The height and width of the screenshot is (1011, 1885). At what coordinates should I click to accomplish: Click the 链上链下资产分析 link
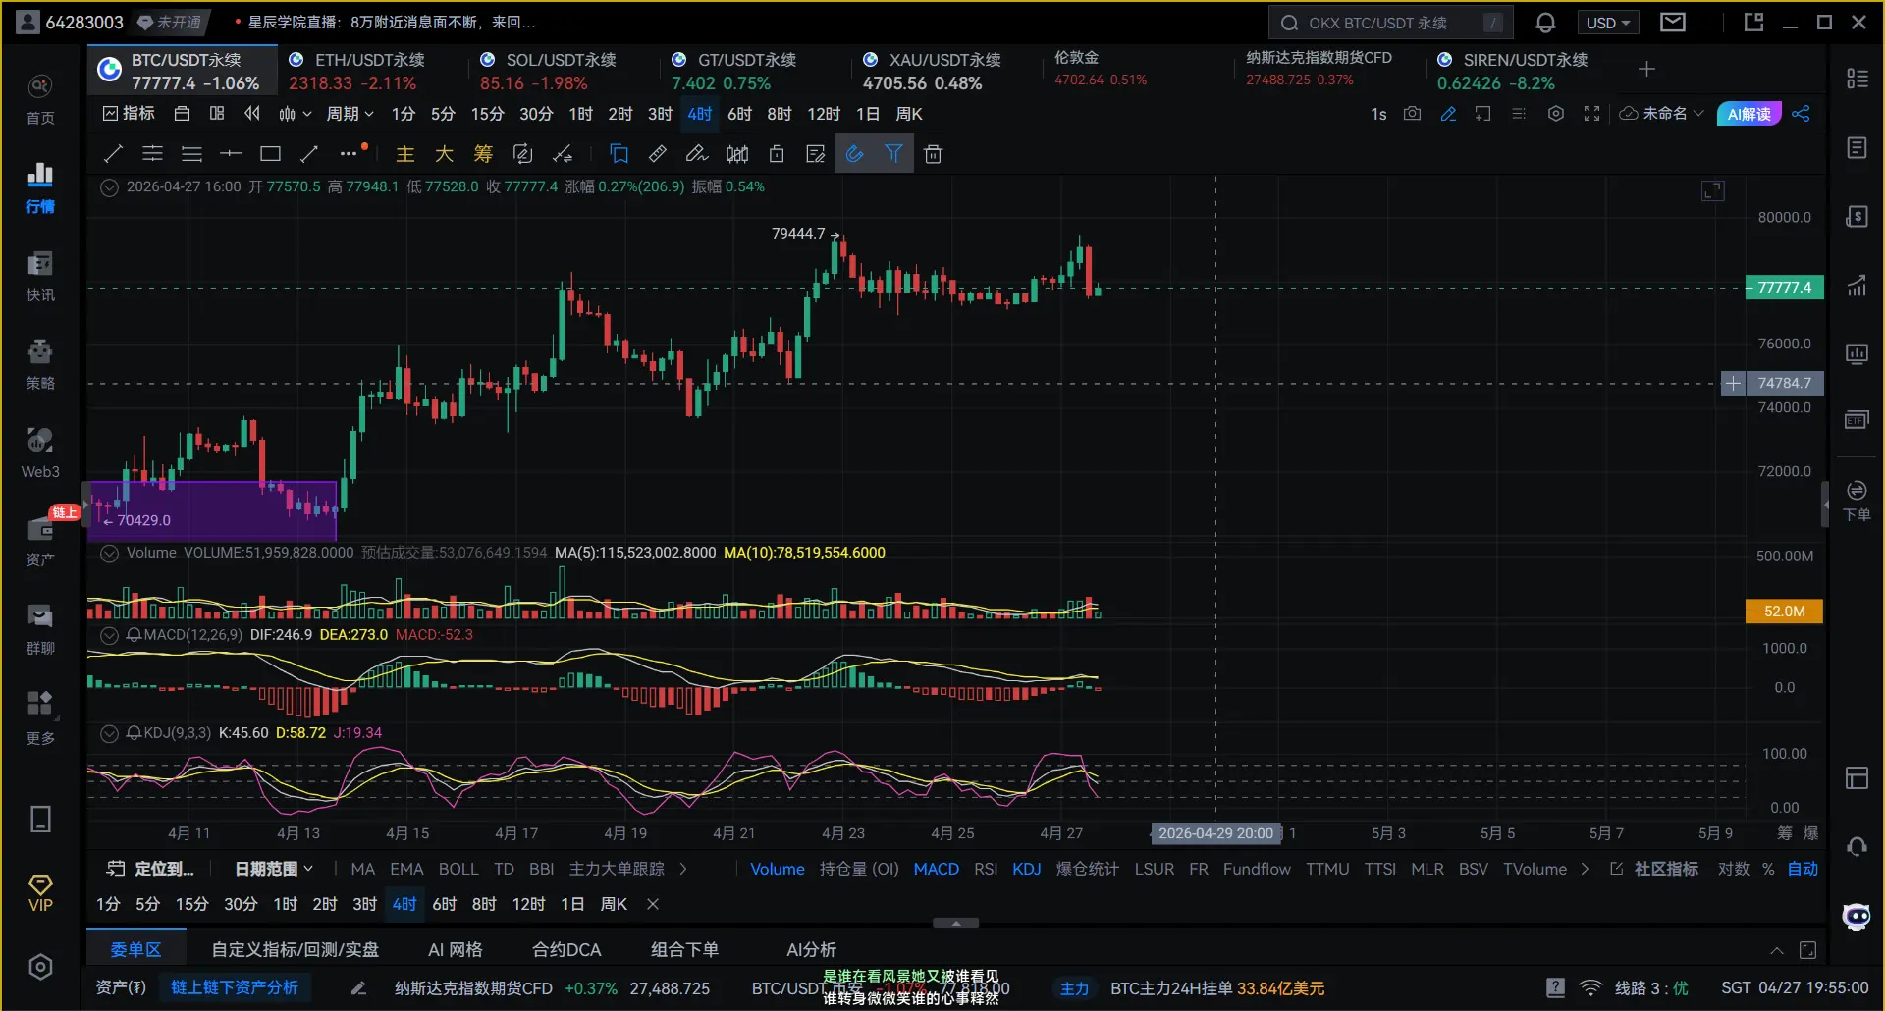(x=235, y=987)
